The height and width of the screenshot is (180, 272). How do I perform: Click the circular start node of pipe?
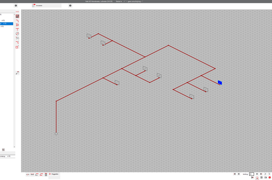(56, 133)
